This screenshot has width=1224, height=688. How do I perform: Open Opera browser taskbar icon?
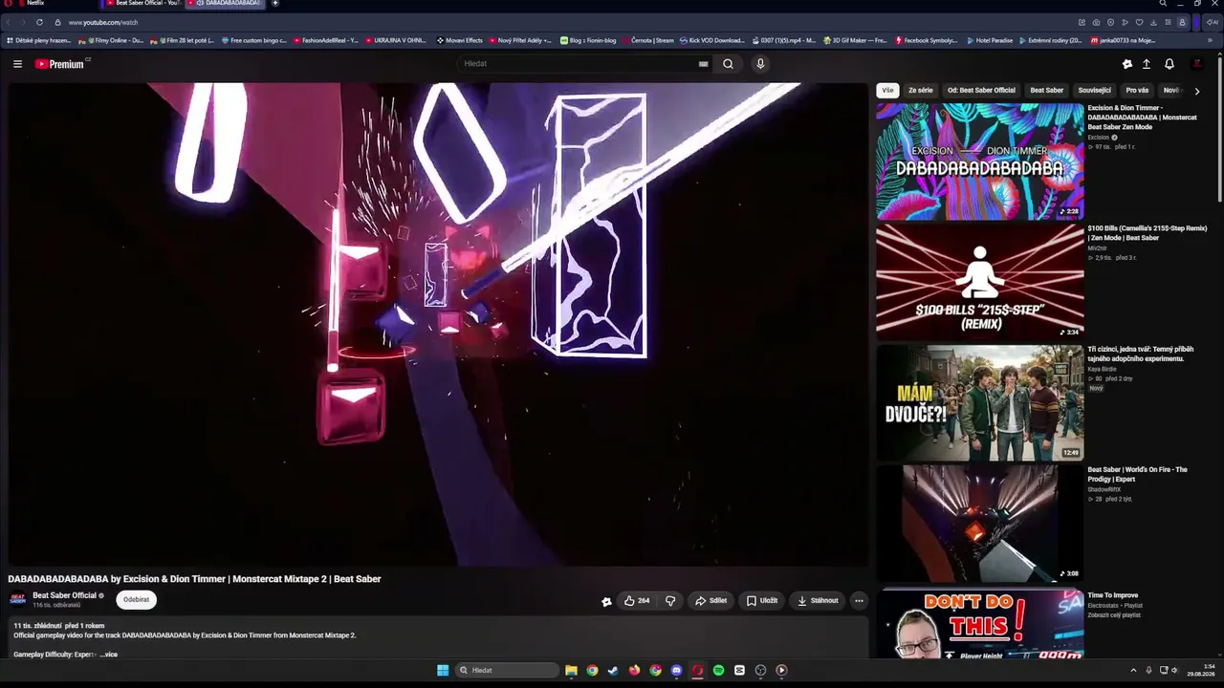pos(697,670)
